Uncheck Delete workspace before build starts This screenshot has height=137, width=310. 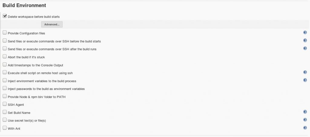click(5, 16)
